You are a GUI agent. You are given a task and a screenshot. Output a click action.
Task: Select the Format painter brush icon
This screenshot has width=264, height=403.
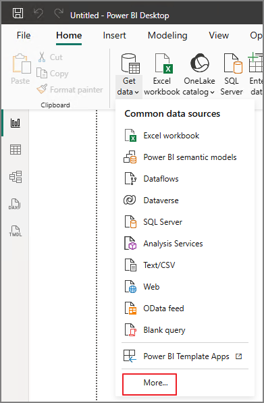[42, 89]
